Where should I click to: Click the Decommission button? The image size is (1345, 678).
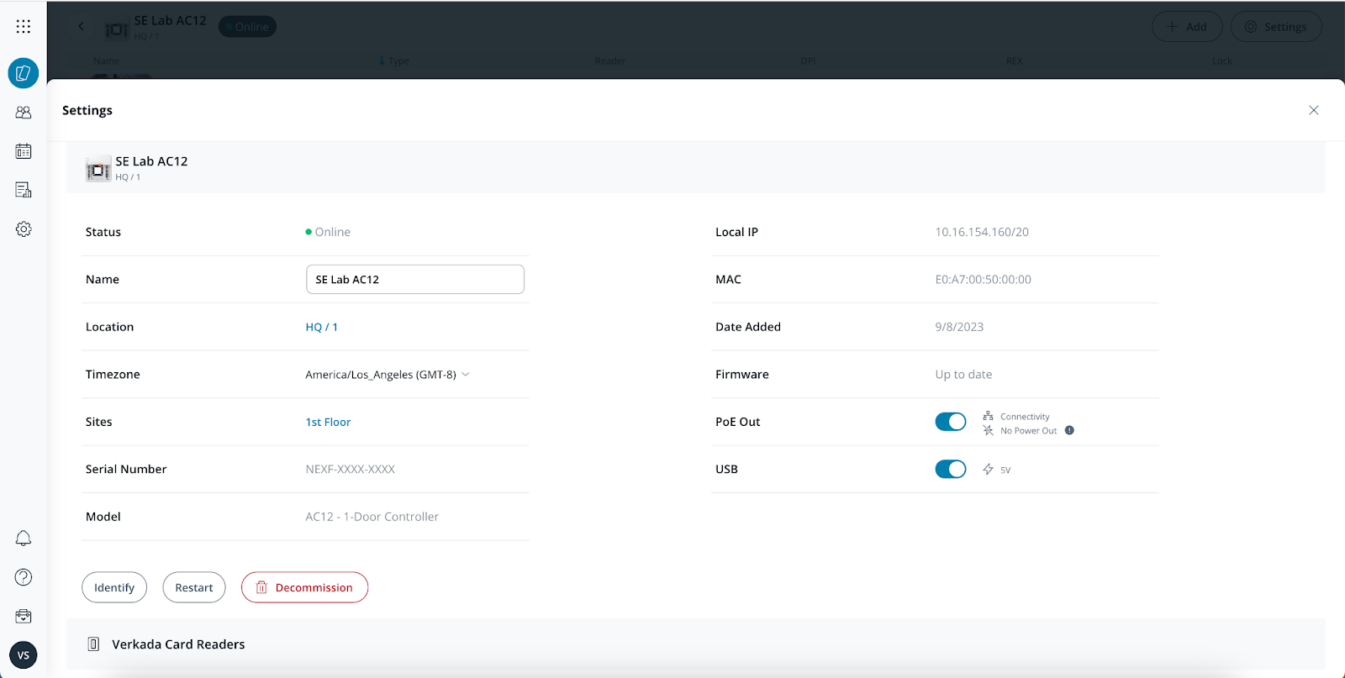[x=304, y=587]
